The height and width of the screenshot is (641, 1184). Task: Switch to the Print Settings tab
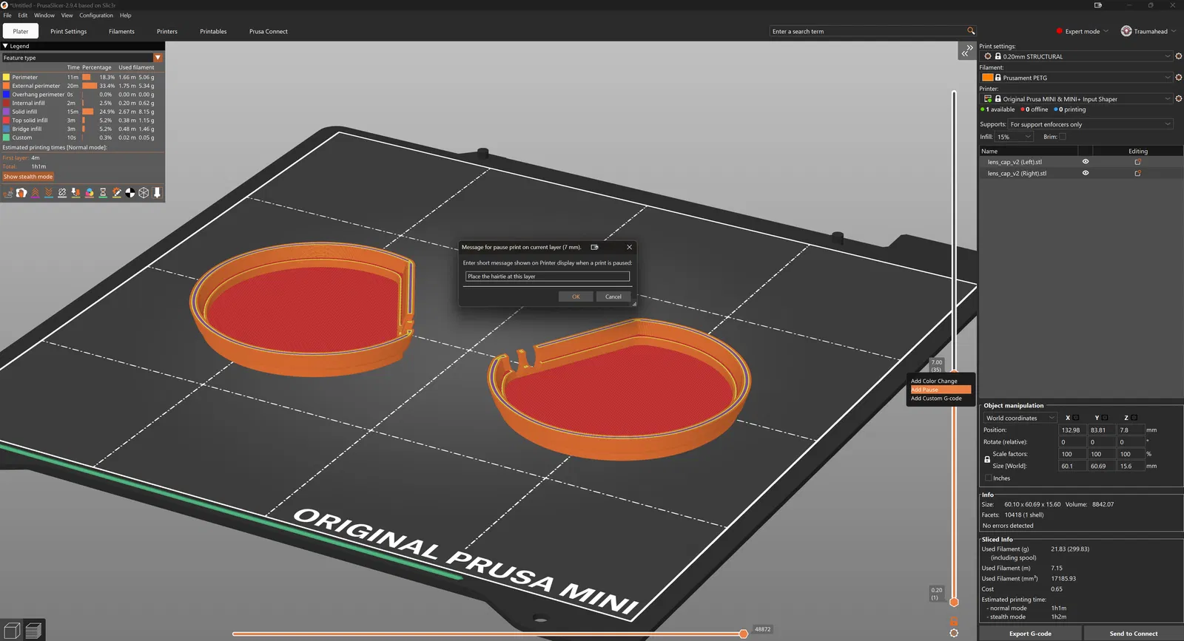click(69, 31)
